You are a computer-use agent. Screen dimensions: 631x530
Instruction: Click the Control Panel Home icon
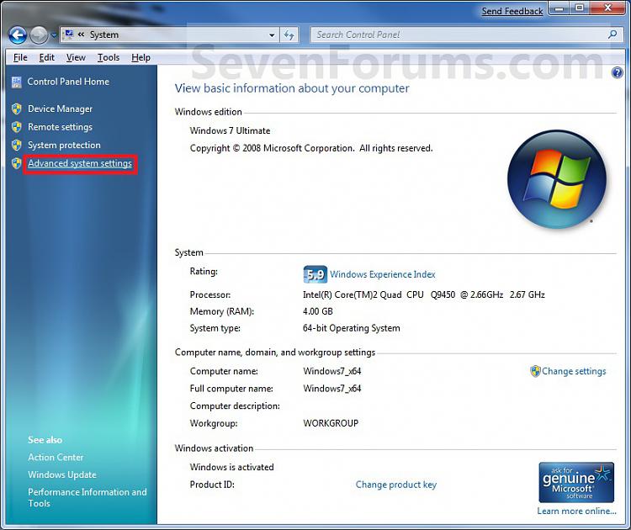click(17, 82)
